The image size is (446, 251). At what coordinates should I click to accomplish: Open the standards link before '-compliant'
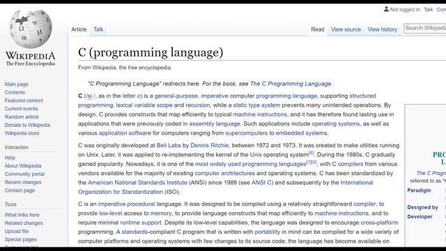pos(134,232)
